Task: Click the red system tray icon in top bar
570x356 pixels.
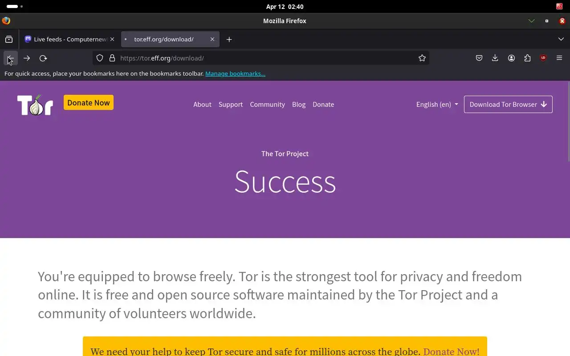Action: click(x=559, y=7)
